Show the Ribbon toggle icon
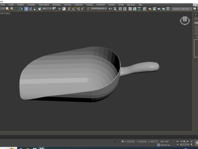This screenshot has height=149, width=198. [x=130, y=9]
